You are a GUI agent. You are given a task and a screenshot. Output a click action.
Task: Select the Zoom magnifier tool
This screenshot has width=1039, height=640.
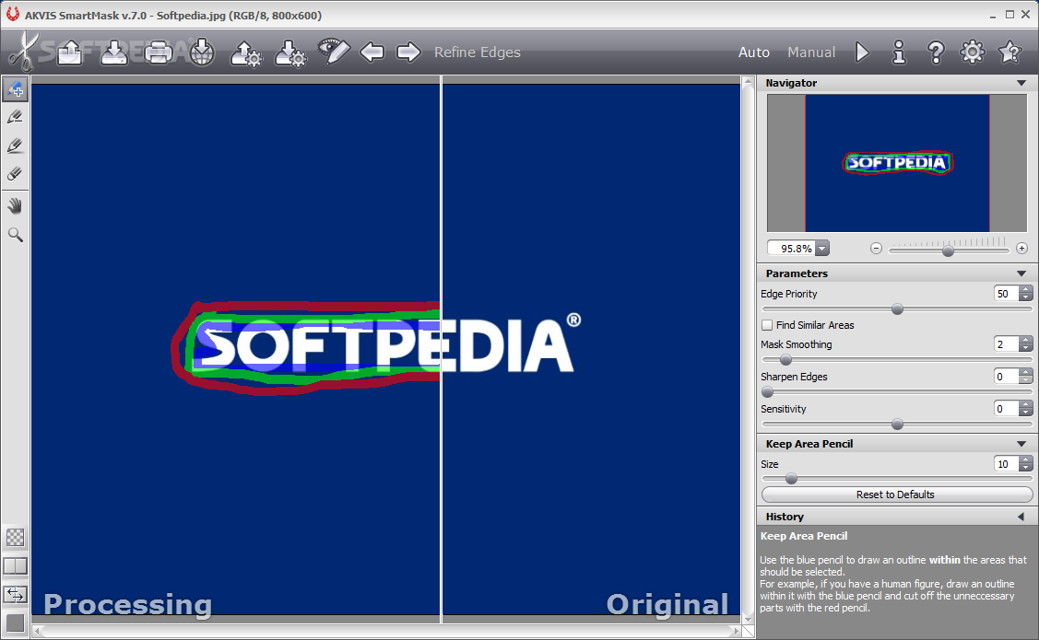[15, 234]
